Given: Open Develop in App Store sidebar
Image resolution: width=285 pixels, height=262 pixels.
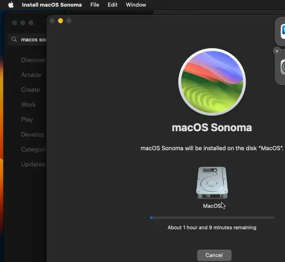Looking at the screenshot, I should (x=33, y=135).
